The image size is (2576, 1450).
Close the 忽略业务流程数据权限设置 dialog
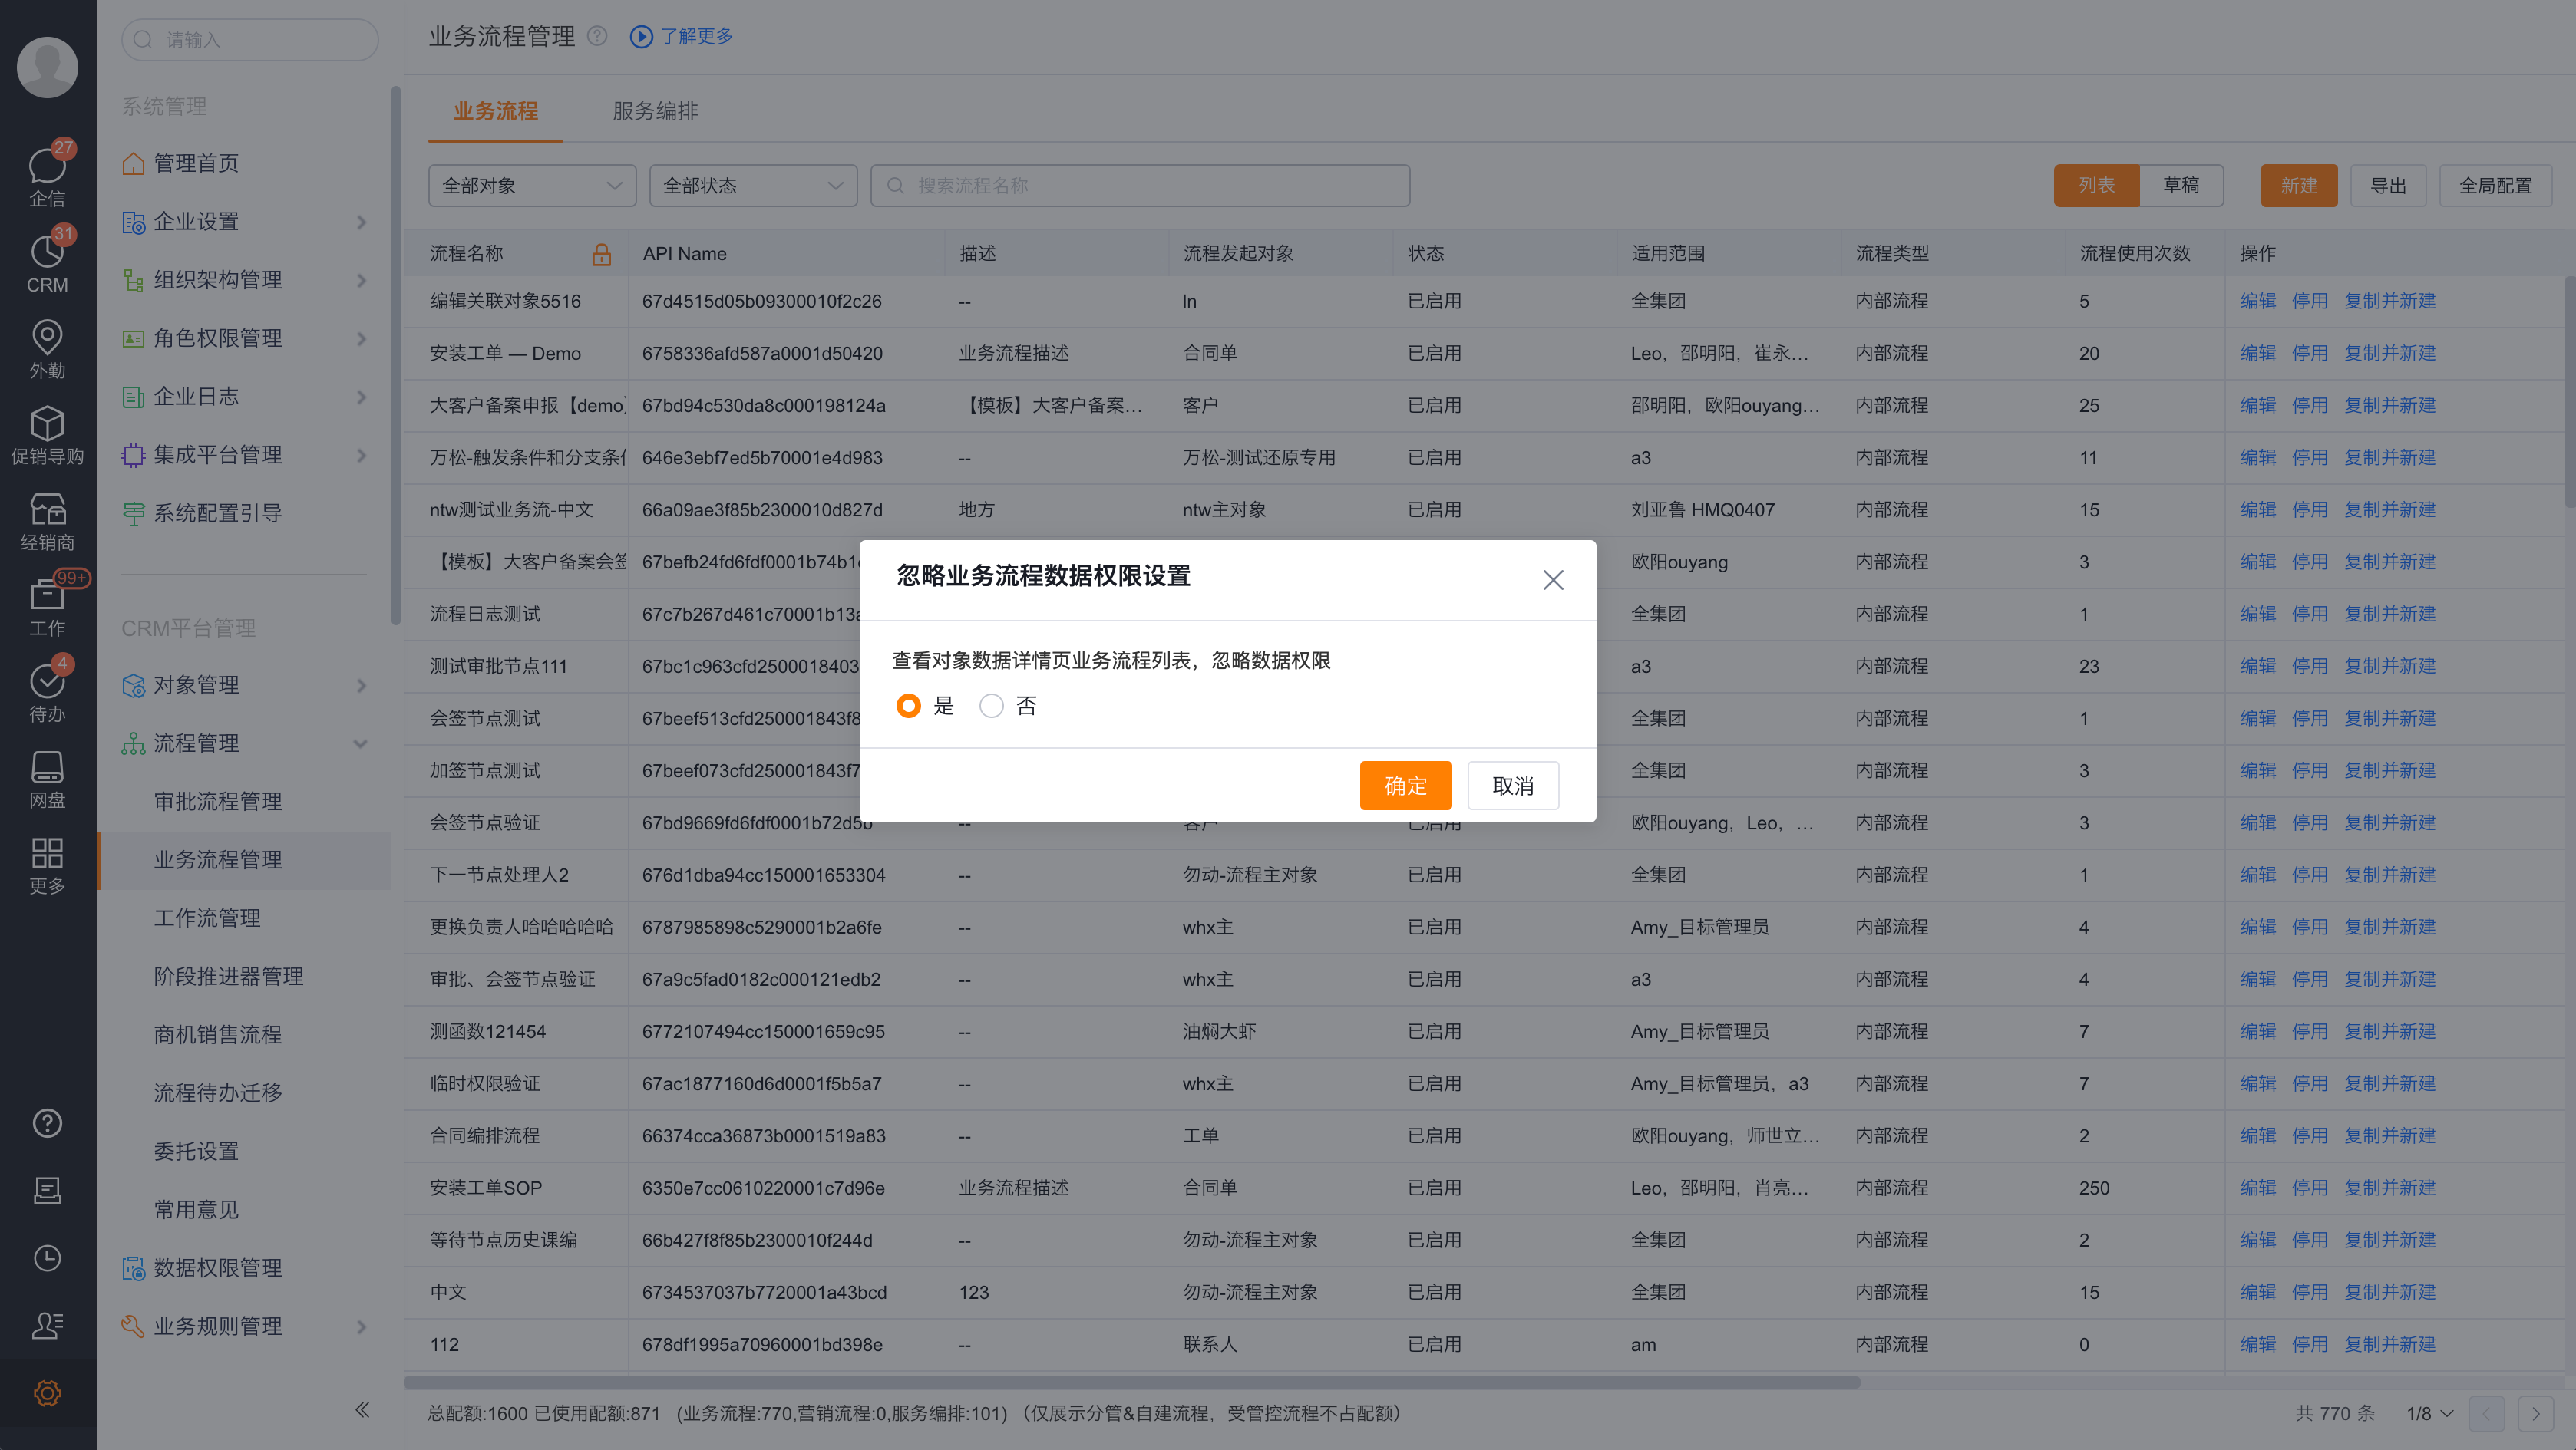pos(1552,579)
